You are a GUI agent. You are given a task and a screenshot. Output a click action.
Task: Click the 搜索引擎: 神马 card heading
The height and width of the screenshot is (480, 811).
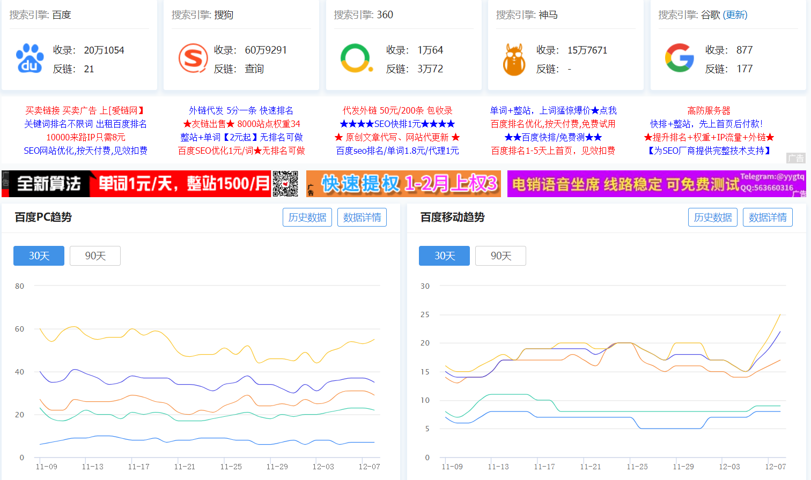527,15
